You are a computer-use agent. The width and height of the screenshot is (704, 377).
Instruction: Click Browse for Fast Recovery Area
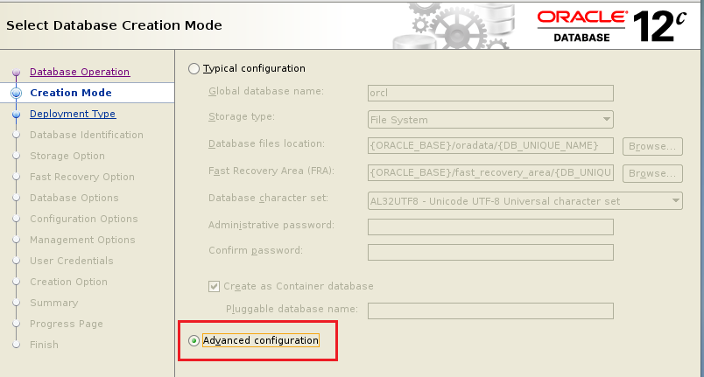[652, 173]
